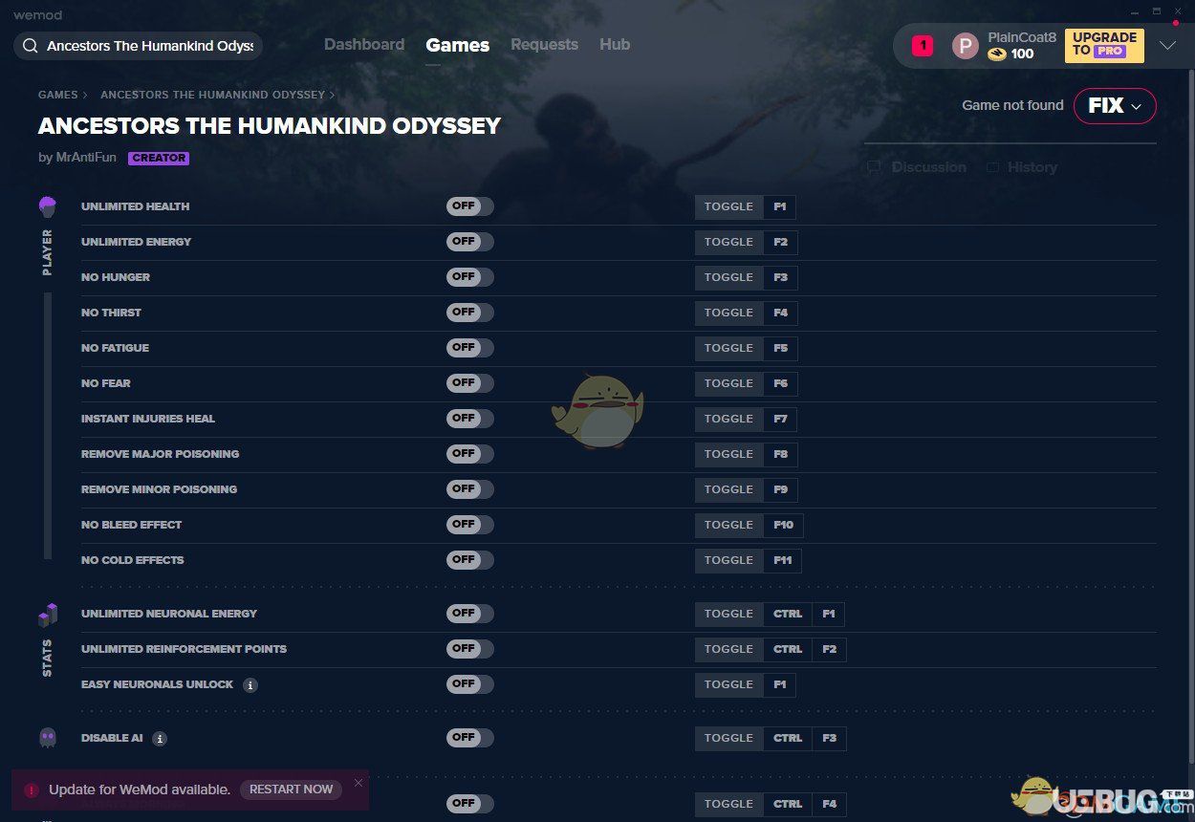Activate Instant Injuries Heal toggle
This screenshot has width=1195, height=822.
point(469,419)
